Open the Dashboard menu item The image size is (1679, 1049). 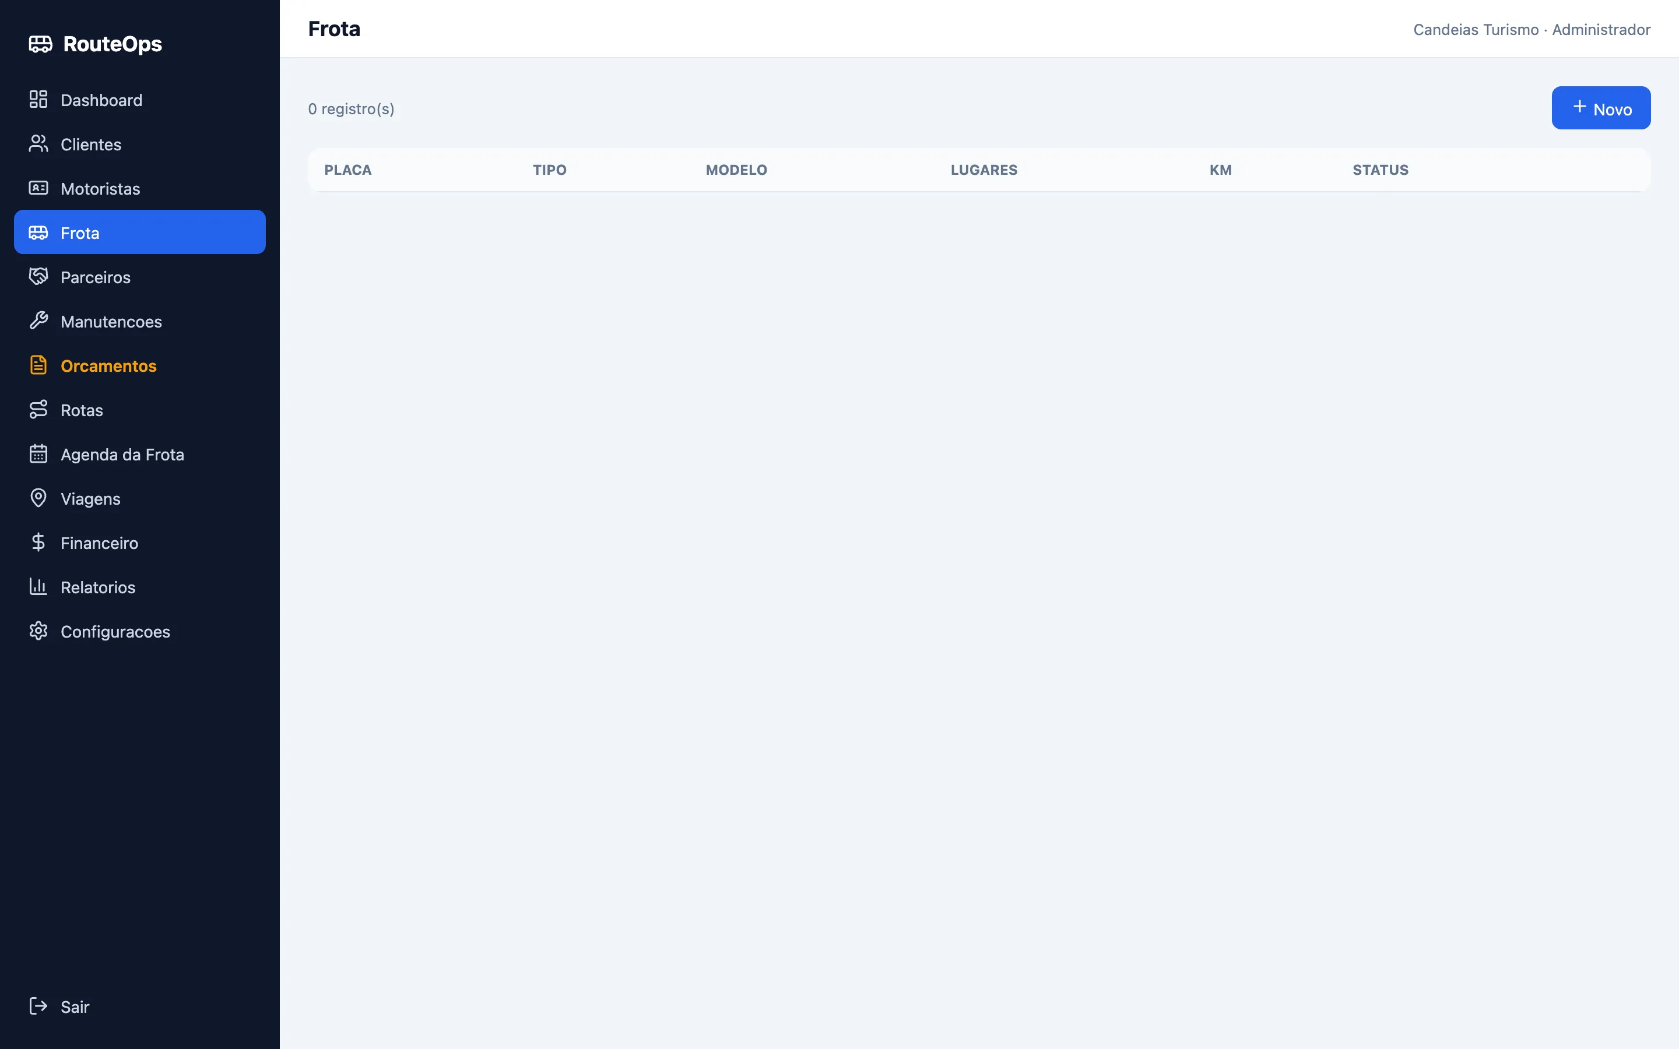pos(139,100)
